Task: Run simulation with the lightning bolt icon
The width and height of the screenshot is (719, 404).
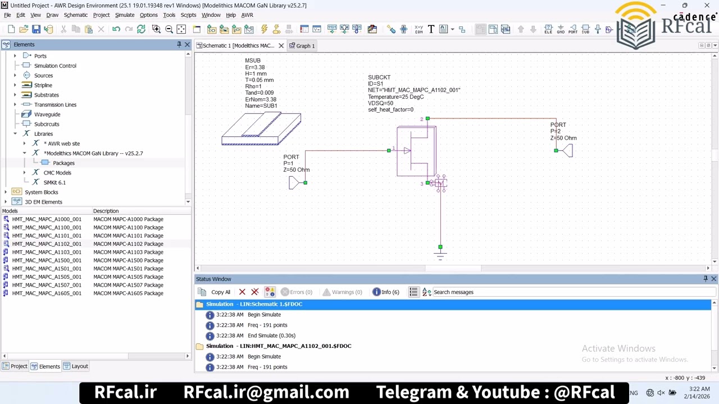Action: (x=264, y=29)
